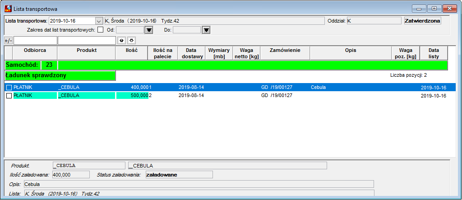Sort by the Odbiorca column header
The height and width of the screenshot is (200, 462).
[x=35, y=53]
